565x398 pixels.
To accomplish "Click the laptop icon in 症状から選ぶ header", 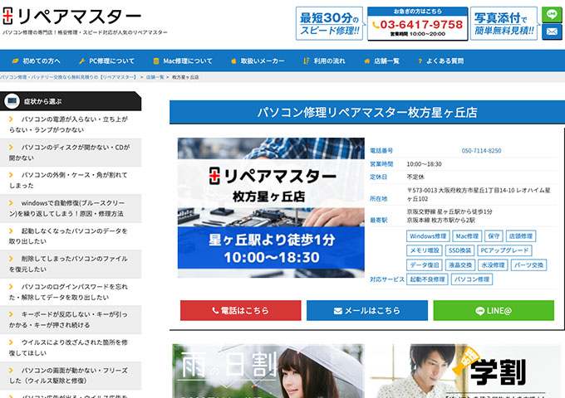I will point(12,101).
